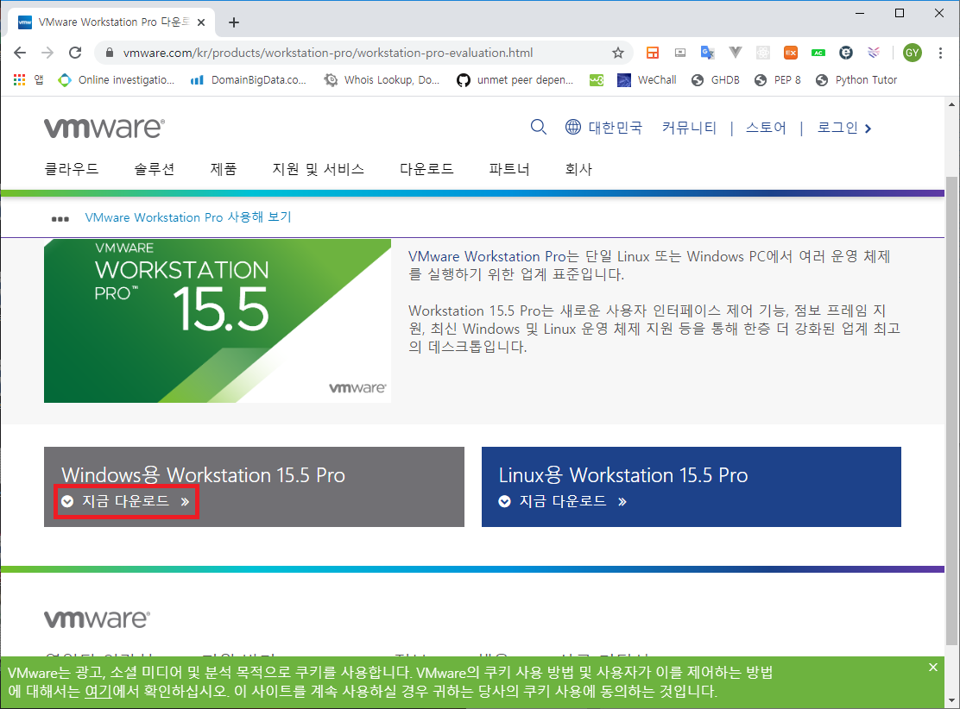Open the 회사 navigation menu

[x=578, y=169]
